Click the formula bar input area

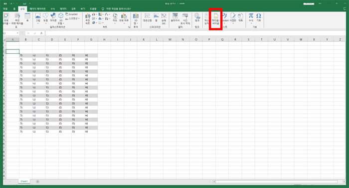click(x=195, y=33)
